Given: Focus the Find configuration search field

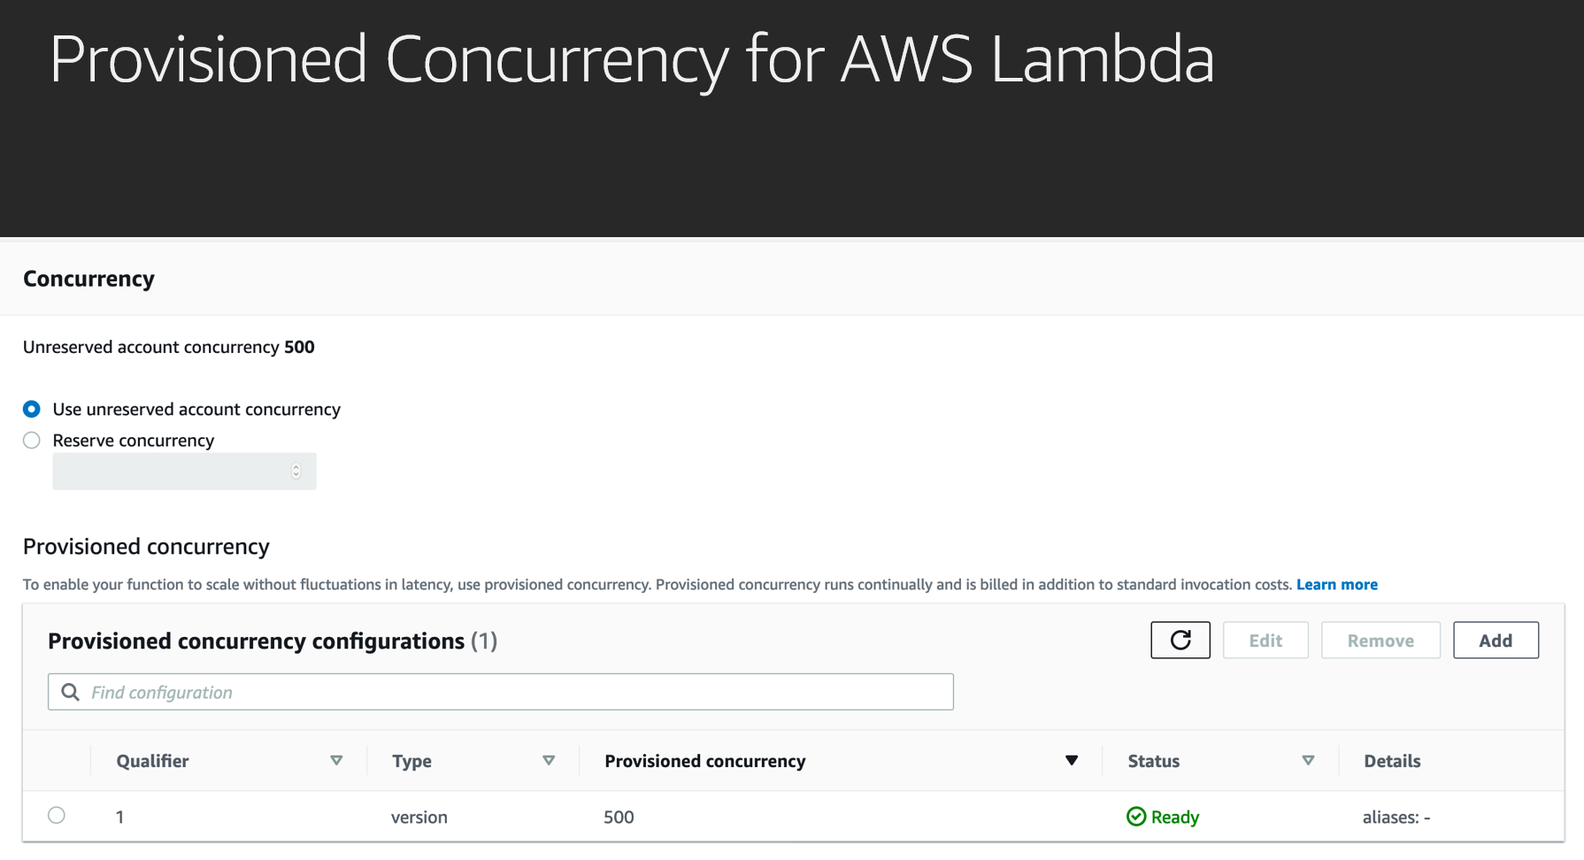Looking at the screenshot, I should click(501, 692).
